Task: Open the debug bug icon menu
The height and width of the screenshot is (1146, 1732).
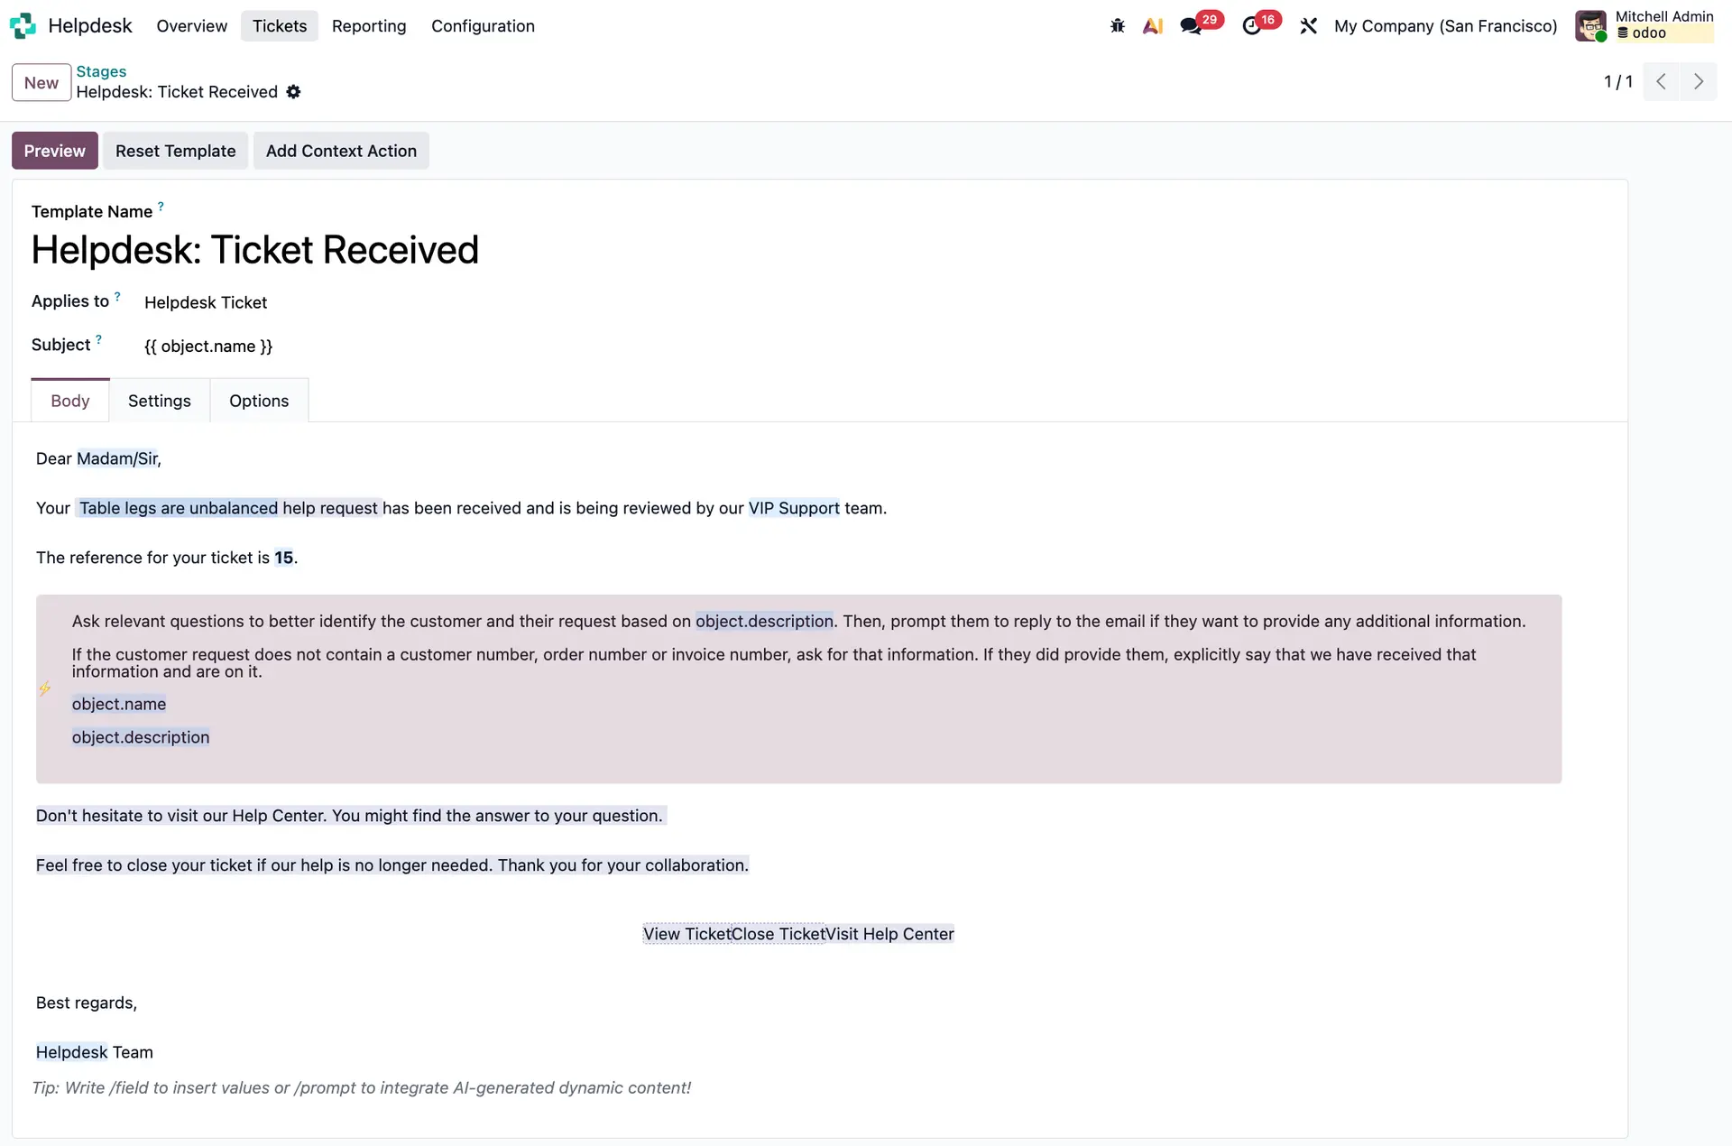Action: (x=1118, y=26)
